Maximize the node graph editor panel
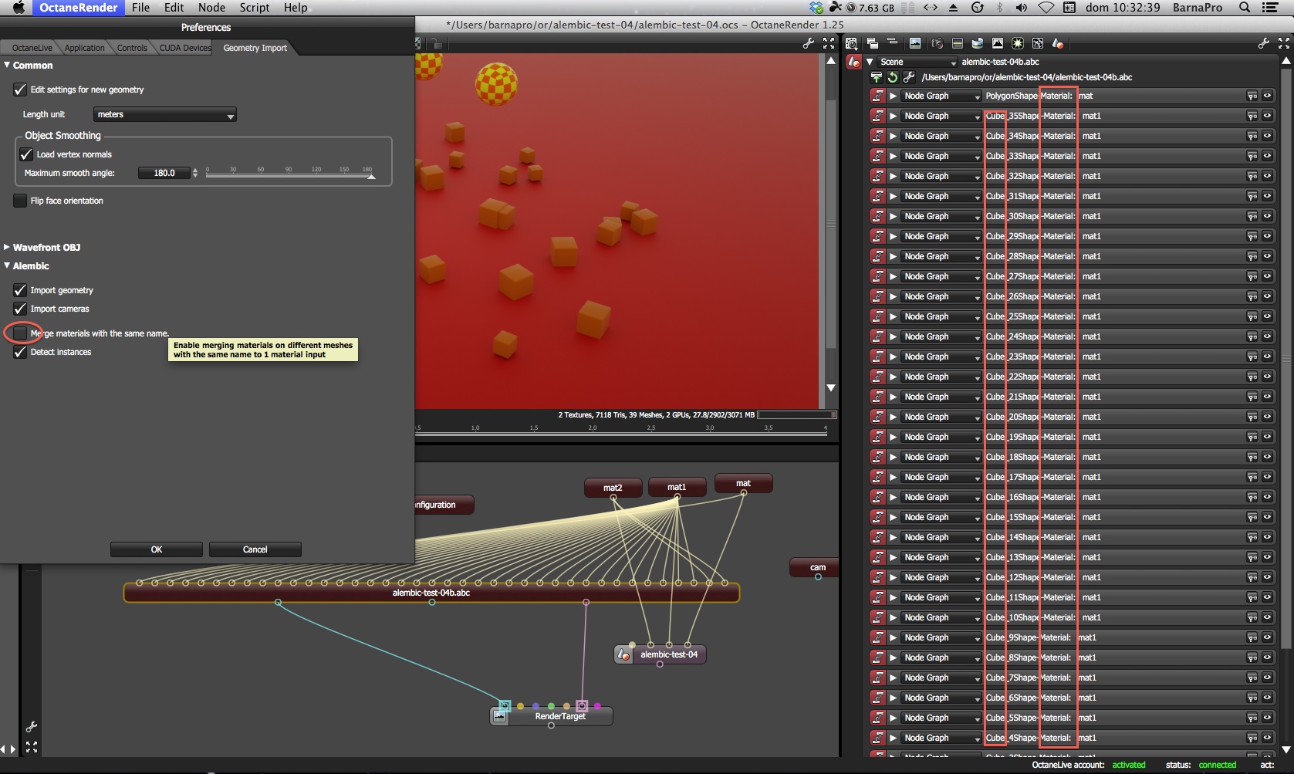Viewport: 1294px width, 774px height. (32, 747)
